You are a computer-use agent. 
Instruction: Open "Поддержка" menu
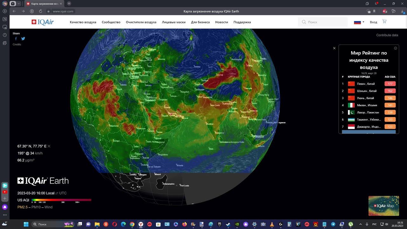point(242,22)
